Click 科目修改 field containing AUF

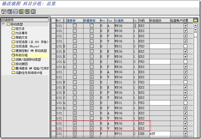point(160,134)
